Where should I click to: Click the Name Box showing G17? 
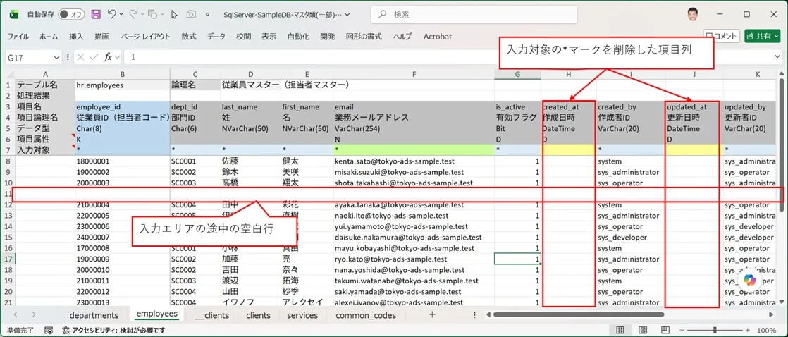pyautogui.click(x=27, y=57)
